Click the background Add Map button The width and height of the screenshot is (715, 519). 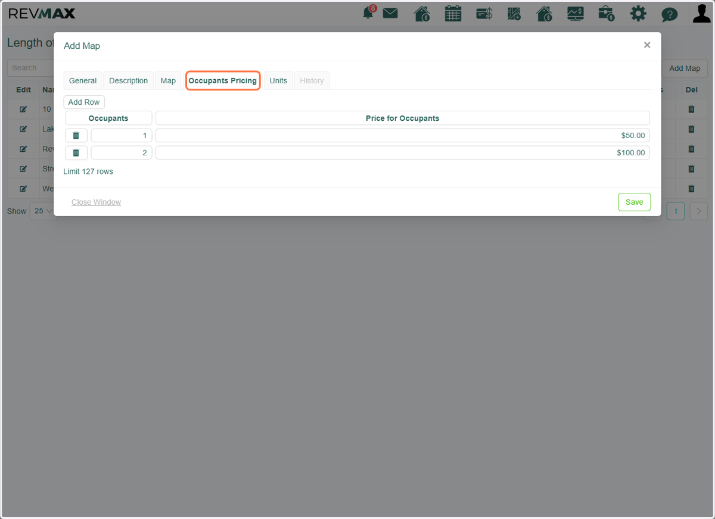(x=685, y=68)
